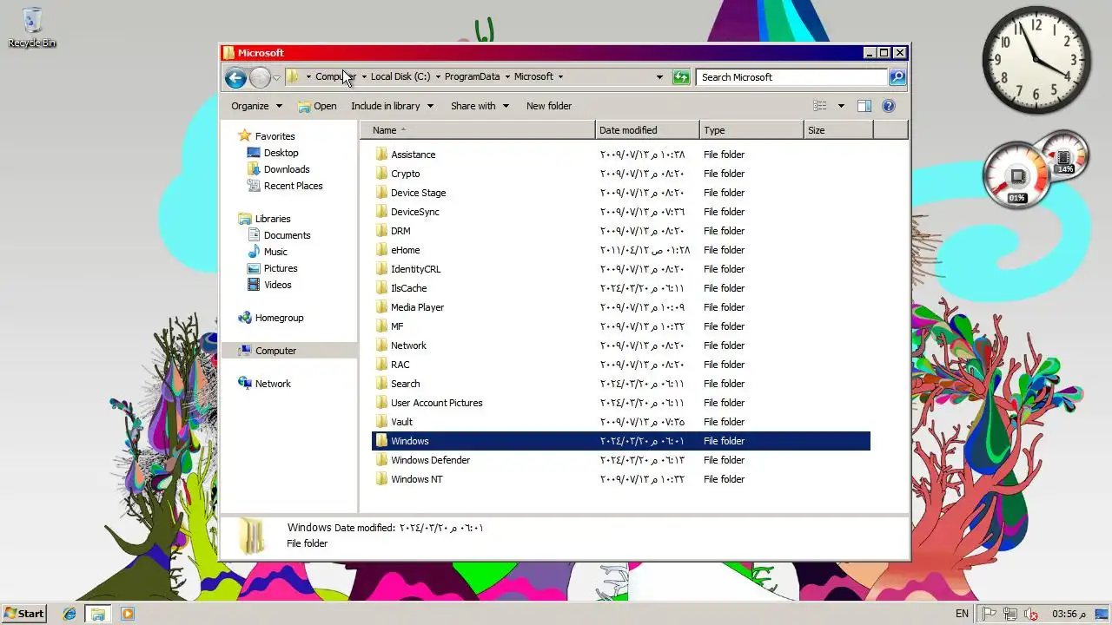Sort by the Type column header
Viewport: 1112px width, 625px height.
pyautogui.click(x=751, y=130)
